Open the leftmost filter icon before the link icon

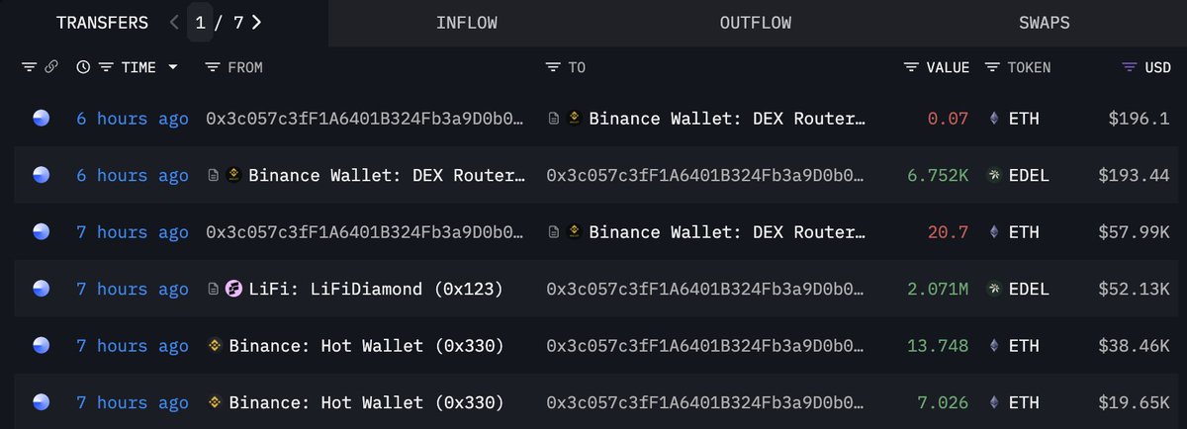pyautogui.click(x=28, y=67)
